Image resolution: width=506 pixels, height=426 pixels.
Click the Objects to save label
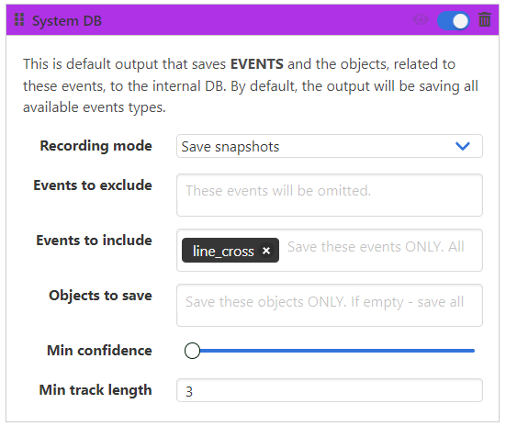100,296
